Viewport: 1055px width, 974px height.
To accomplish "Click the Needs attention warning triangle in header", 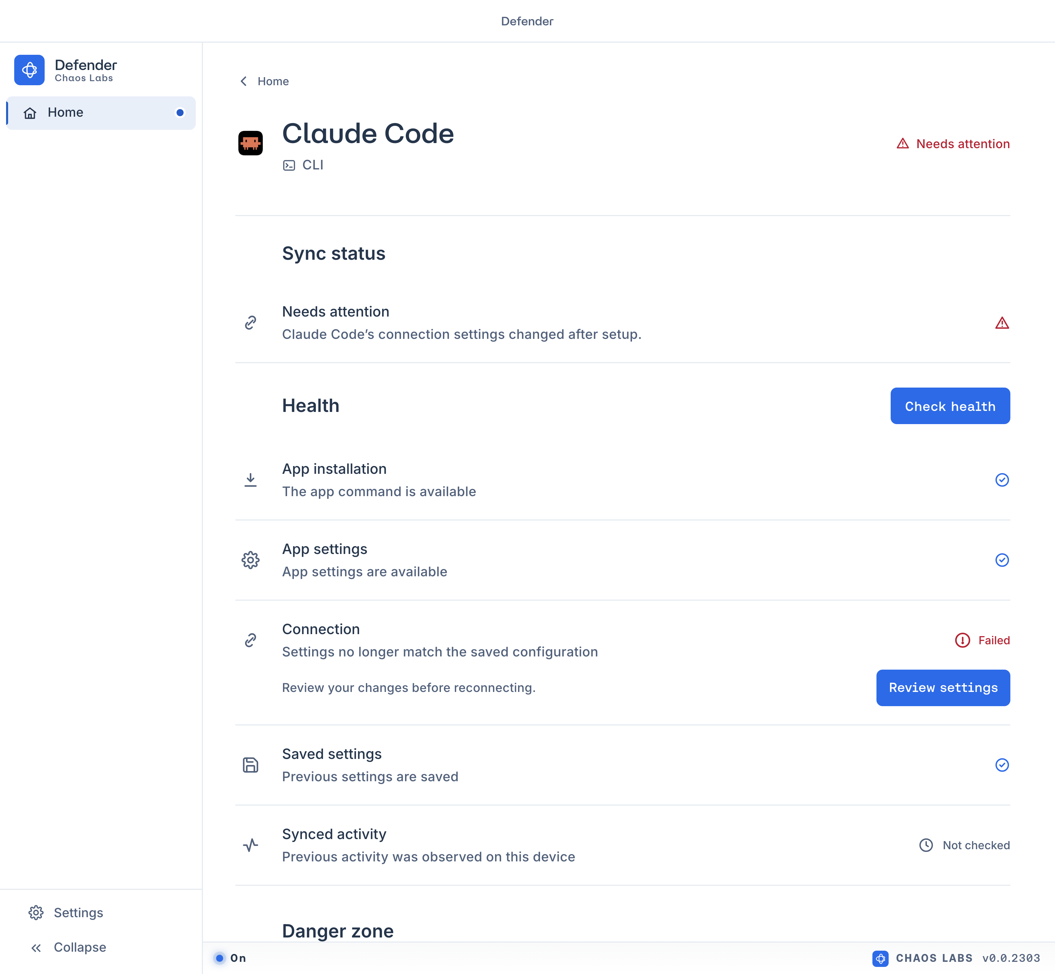I will 903,143.
